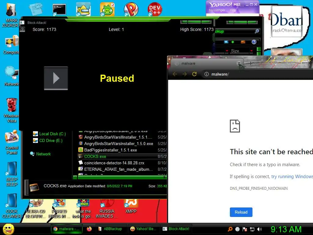This screenshot has height=235, width=313.
Task: Open the Computer desktop icon
Action: pos(11,44)
